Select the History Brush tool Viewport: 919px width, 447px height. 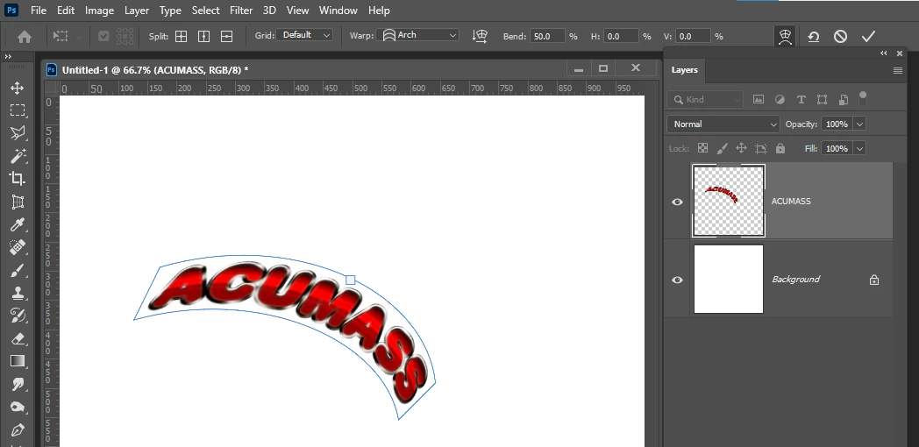pyautogui.click(x=17, y=316)
